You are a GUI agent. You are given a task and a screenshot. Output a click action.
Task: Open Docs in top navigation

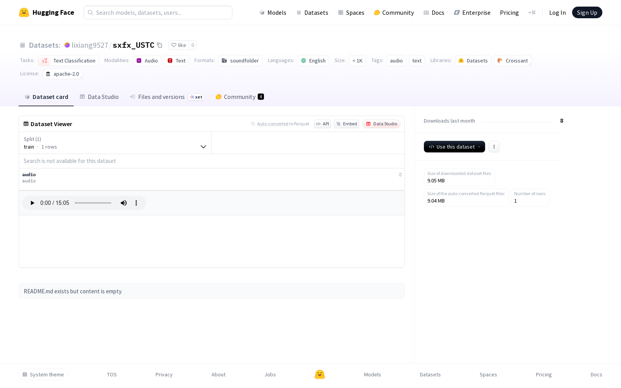pos(434,12)
